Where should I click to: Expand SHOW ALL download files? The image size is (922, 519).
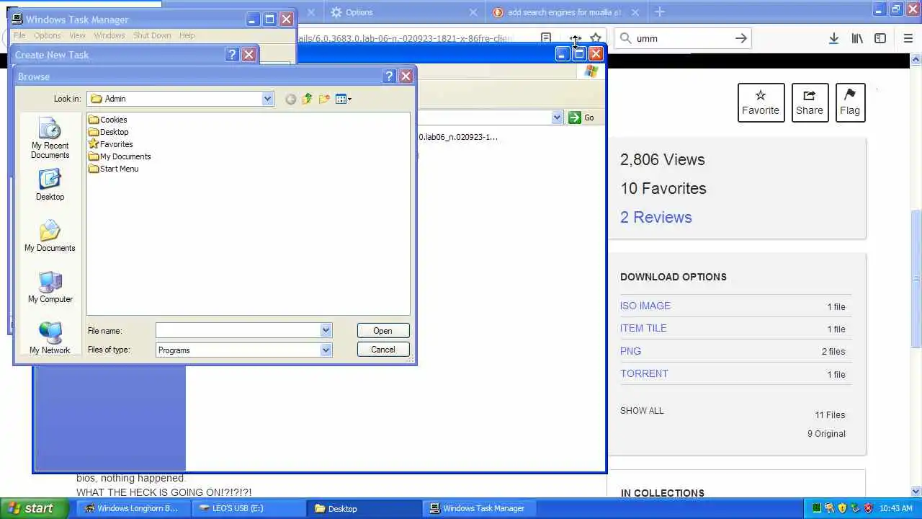642,411
